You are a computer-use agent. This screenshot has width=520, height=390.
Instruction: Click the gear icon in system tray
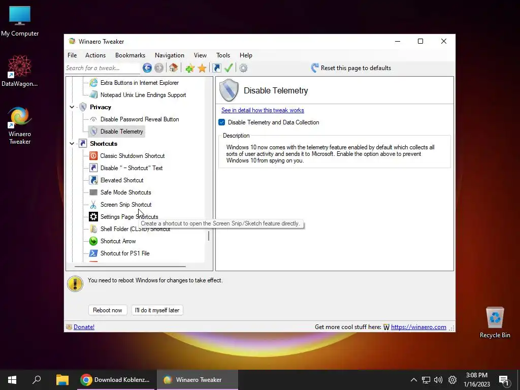coord(452,380)
